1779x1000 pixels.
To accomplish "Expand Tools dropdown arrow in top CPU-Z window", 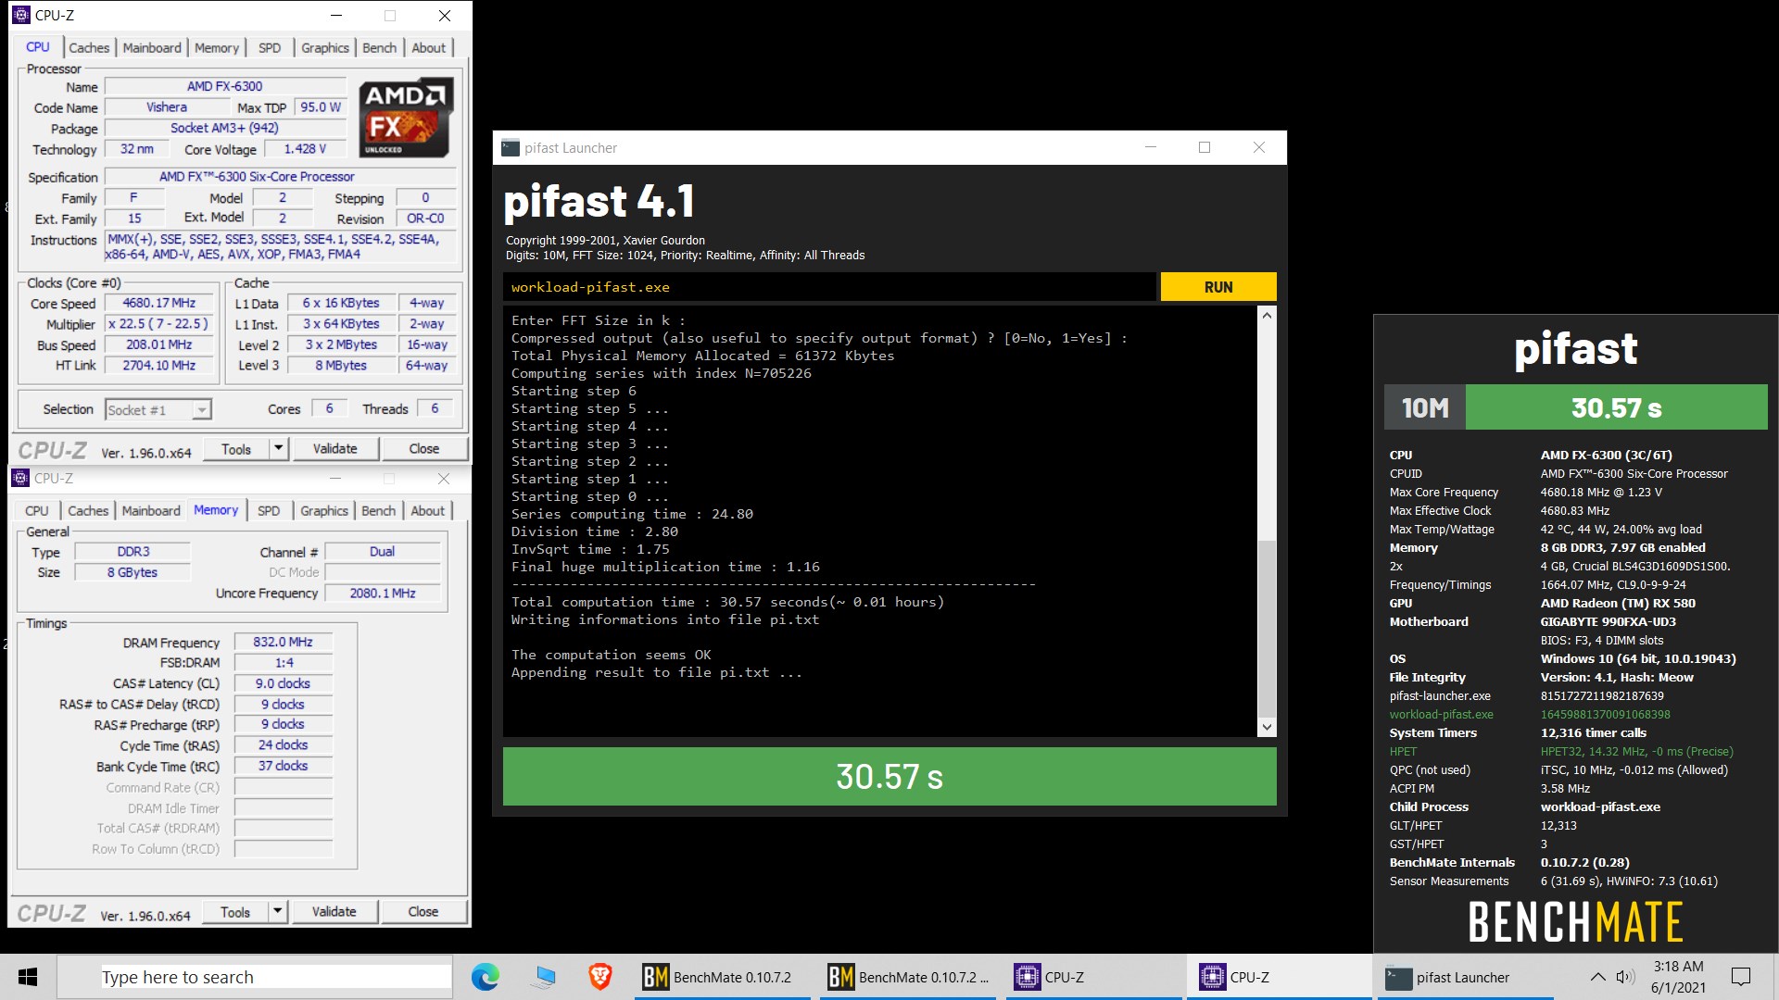I will coord(278,449).
